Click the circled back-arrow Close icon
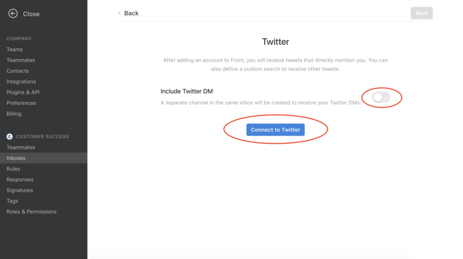This screenshot has width=463, height=259. pyautogui.click(x=13, y=13)
